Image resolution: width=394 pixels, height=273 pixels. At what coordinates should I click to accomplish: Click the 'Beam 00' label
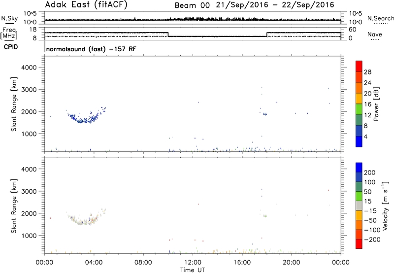(192, 5)
